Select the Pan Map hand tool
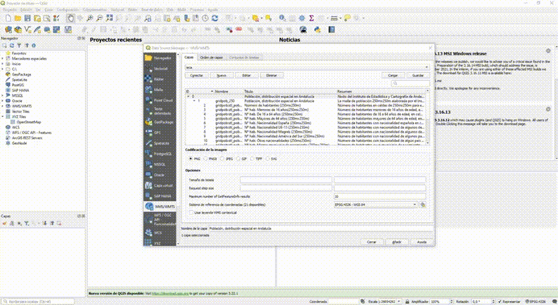The height and width of the screenshot is (305, 558). [71, 18]
